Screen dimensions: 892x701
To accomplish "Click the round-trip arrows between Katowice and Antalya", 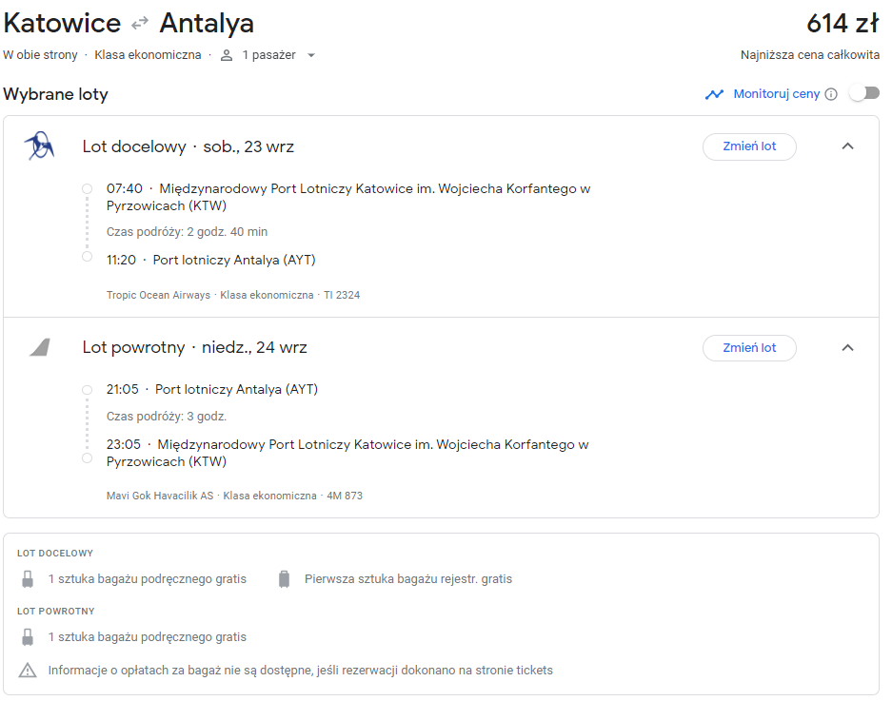I will [x=139, y=24].
